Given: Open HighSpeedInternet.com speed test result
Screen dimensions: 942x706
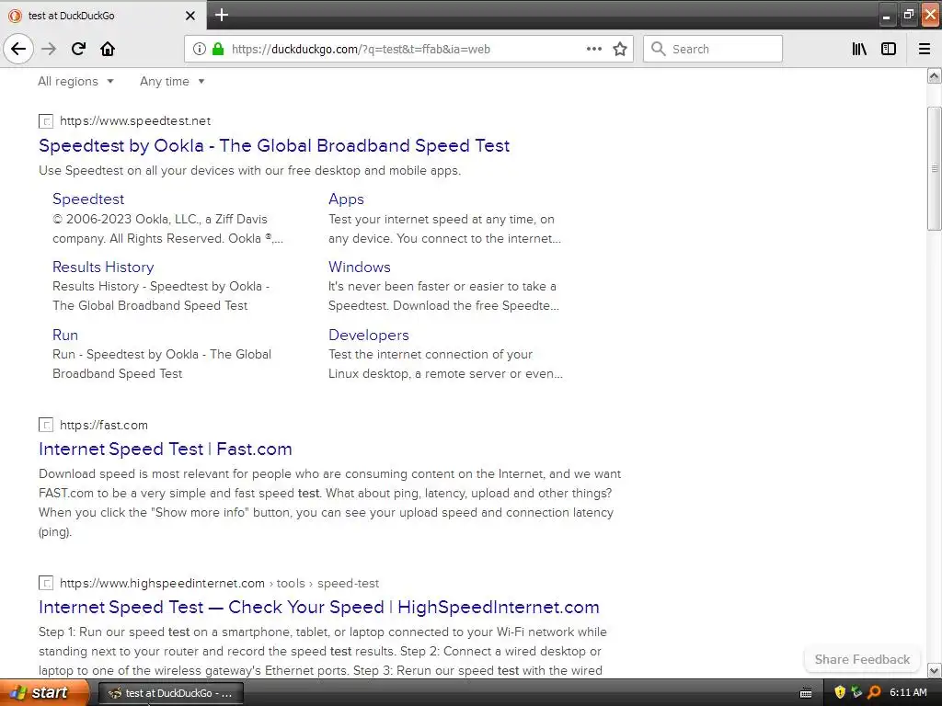Looking at the screenshot, I should (x=319, y=607).
